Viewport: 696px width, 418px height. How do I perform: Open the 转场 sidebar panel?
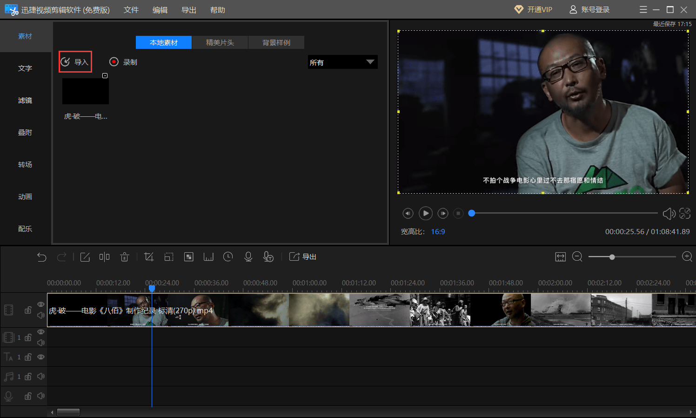[x=25, y=165]
